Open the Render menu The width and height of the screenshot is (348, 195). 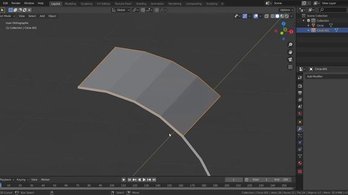point(16,3)
